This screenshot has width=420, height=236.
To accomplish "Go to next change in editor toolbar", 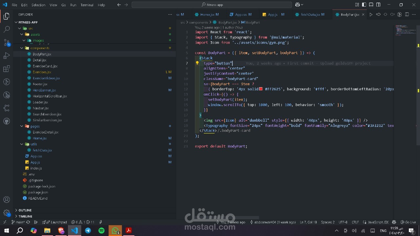I will click(x=392, y=14).
